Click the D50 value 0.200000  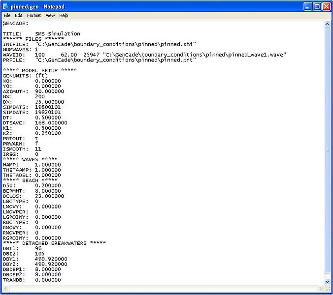tap(48, 186)
